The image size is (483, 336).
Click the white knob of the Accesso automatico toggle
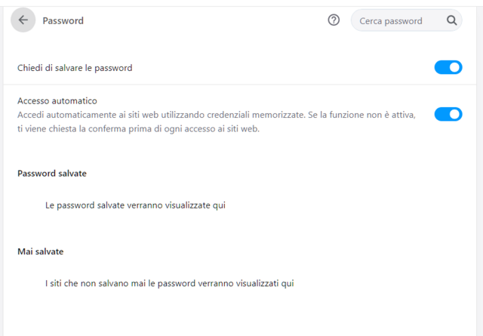454,114
